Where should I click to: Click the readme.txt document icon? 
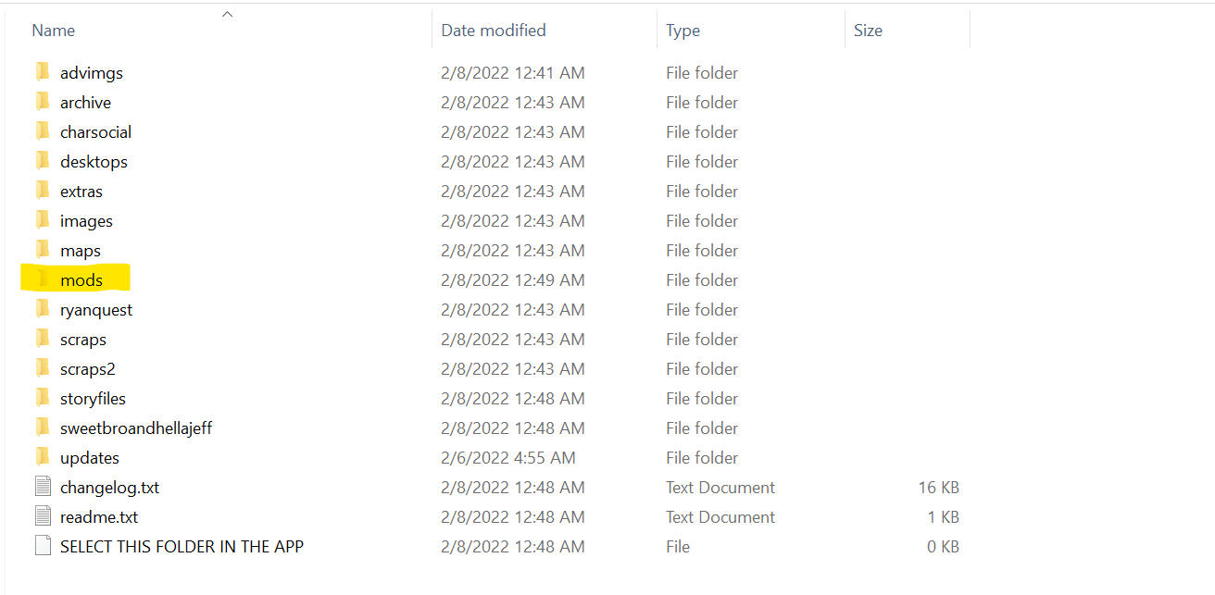[x=43, y=516]
